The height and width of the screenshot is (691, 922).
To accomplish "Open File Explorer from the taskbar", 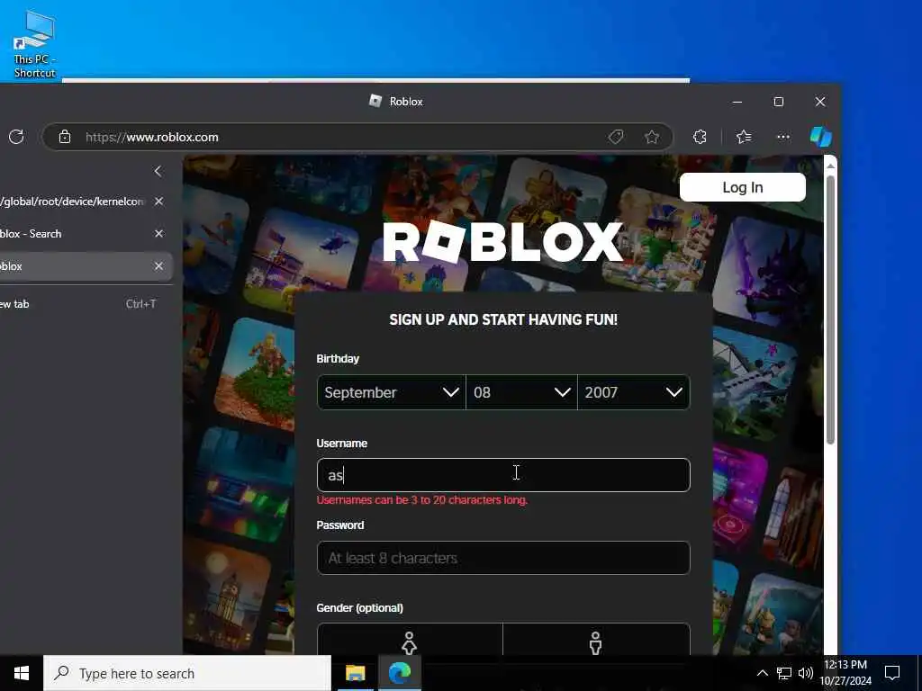I will click(x=355, y=673).
